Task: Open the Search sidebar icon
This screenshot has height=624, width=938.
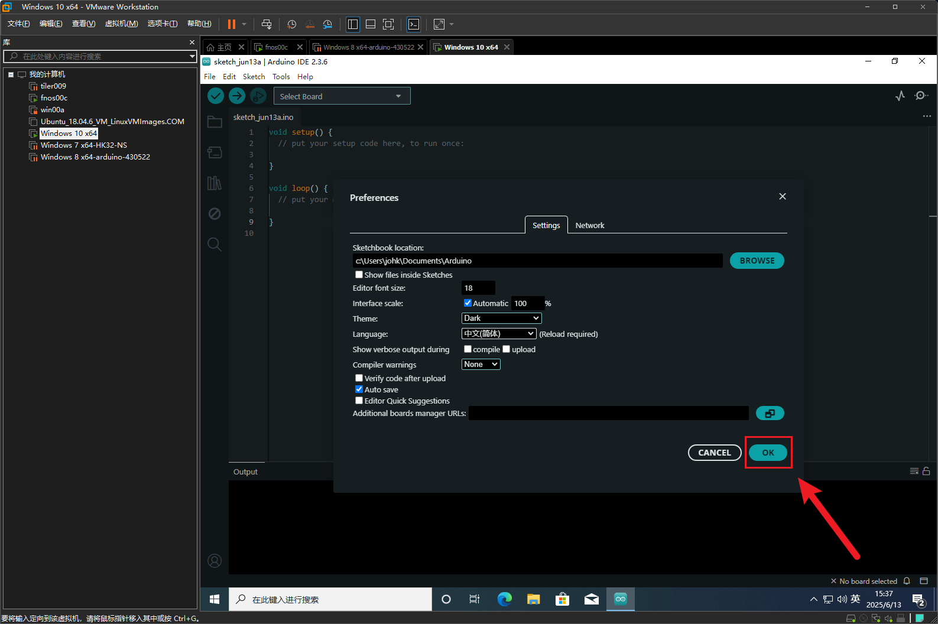Action: [215, 244]
